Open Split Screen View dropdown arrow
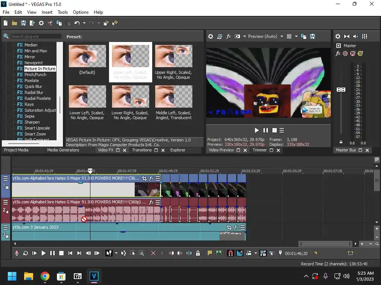This screenshot has width=381, height=285. coord(244,36)
